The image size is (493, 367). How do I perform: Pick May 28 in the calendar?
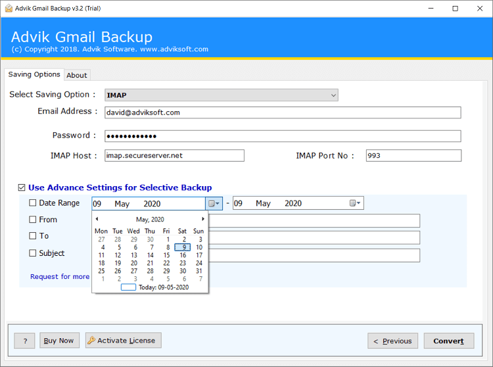(x=151, y=271)
